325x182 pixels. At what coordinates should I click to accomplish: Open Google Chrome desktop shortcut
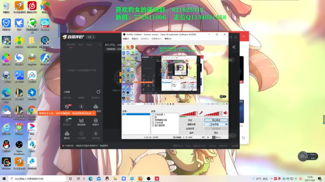pos(32,112)
